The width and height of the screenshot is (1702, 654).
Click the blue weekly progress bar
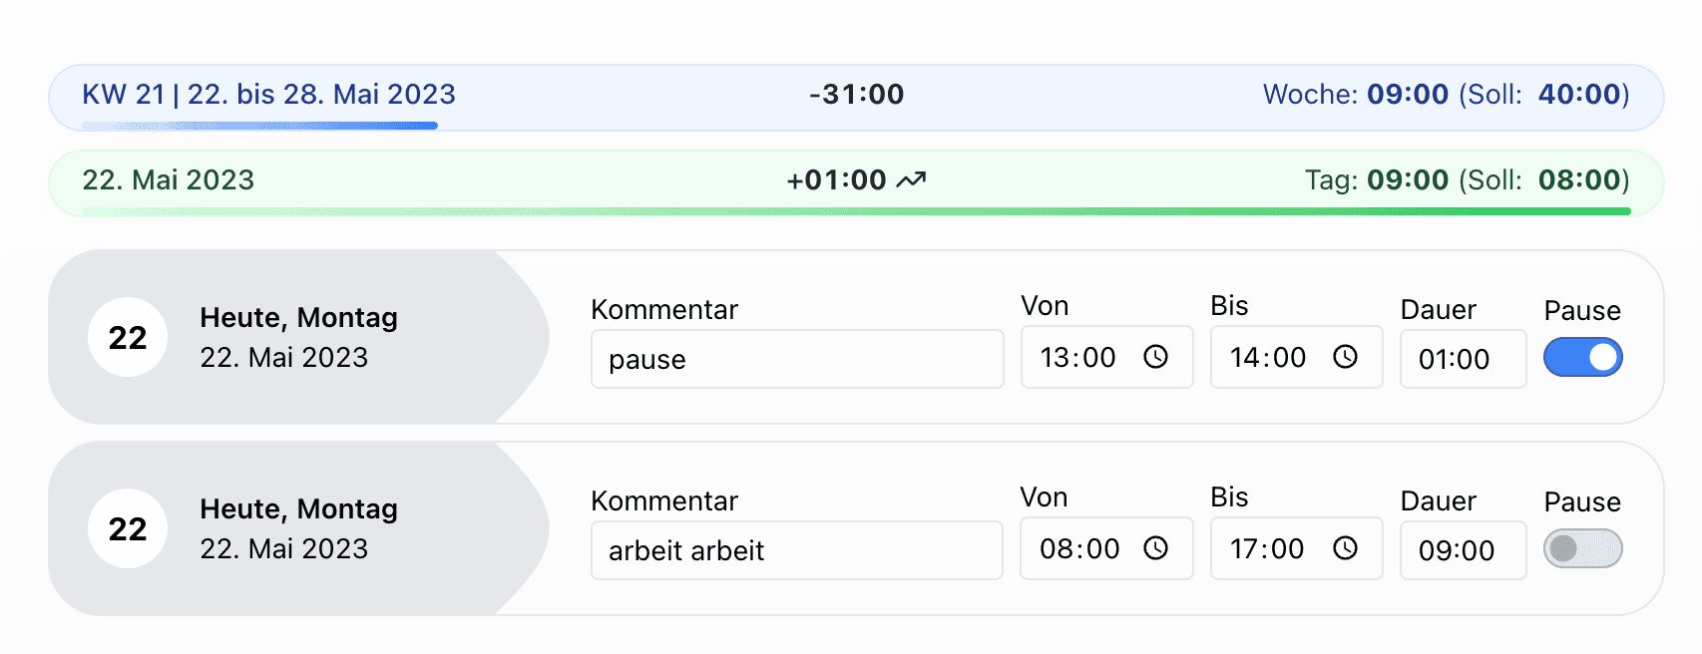[259, 126]
